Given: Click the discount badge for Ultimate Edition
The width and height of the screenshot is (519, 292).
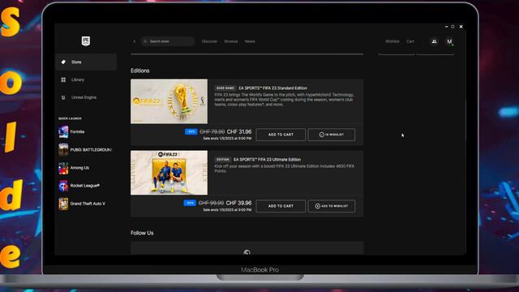Looking at the screenshot, I should [x=190, y=203].
